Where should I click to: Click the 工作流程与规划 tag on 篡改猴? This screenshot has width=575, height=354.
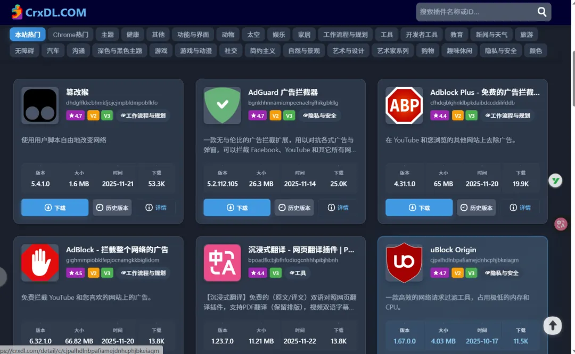[x=143, y=116]
